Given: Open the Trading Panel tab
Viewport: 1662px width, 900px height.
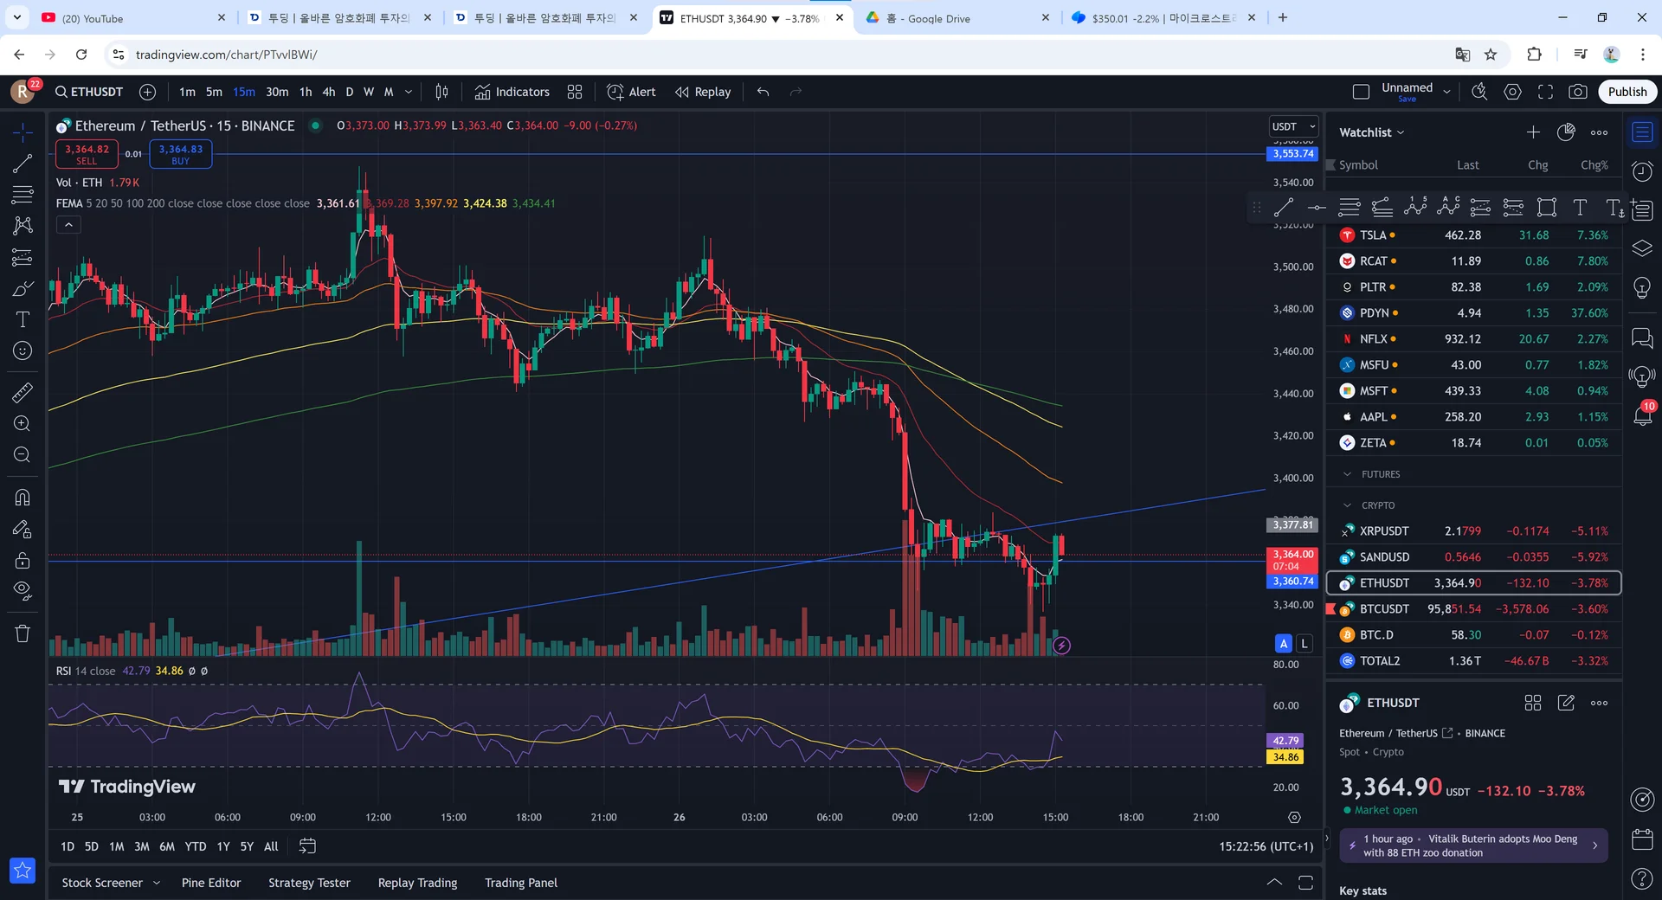Looking at the screenshot, I should click(x=521, y=883).
